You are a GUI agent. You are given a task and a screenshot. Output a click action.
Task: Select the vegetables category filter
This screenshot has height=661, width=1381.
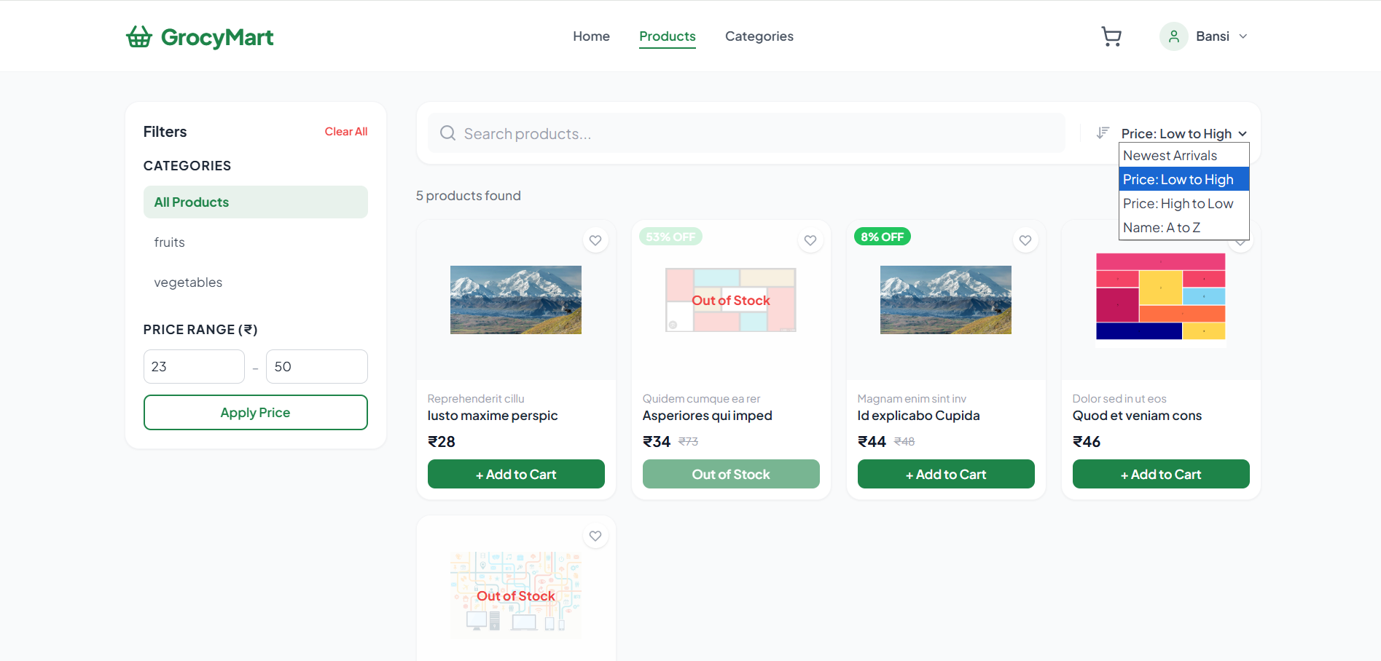[256, 282]
